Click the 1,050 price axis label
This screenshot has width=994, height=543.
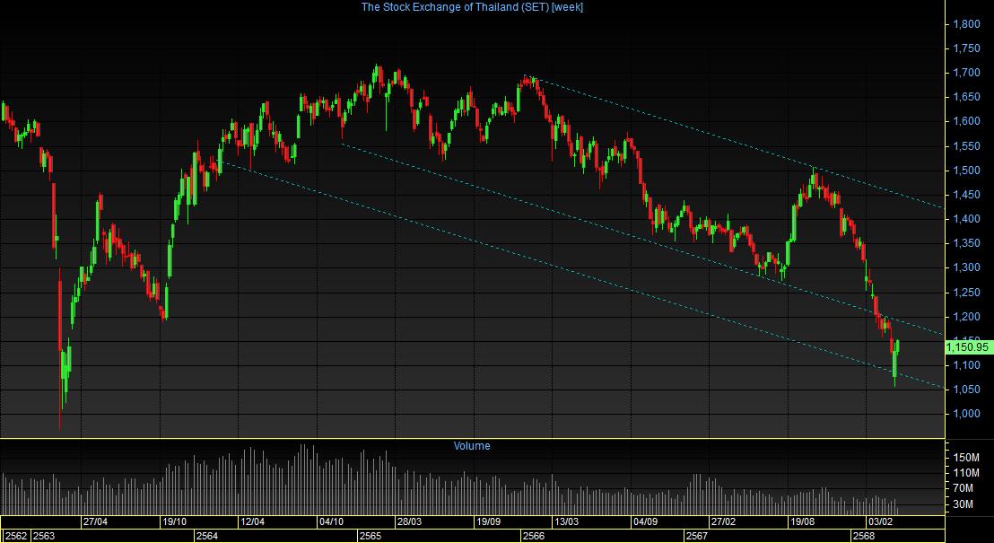click(x=967, y=390)
